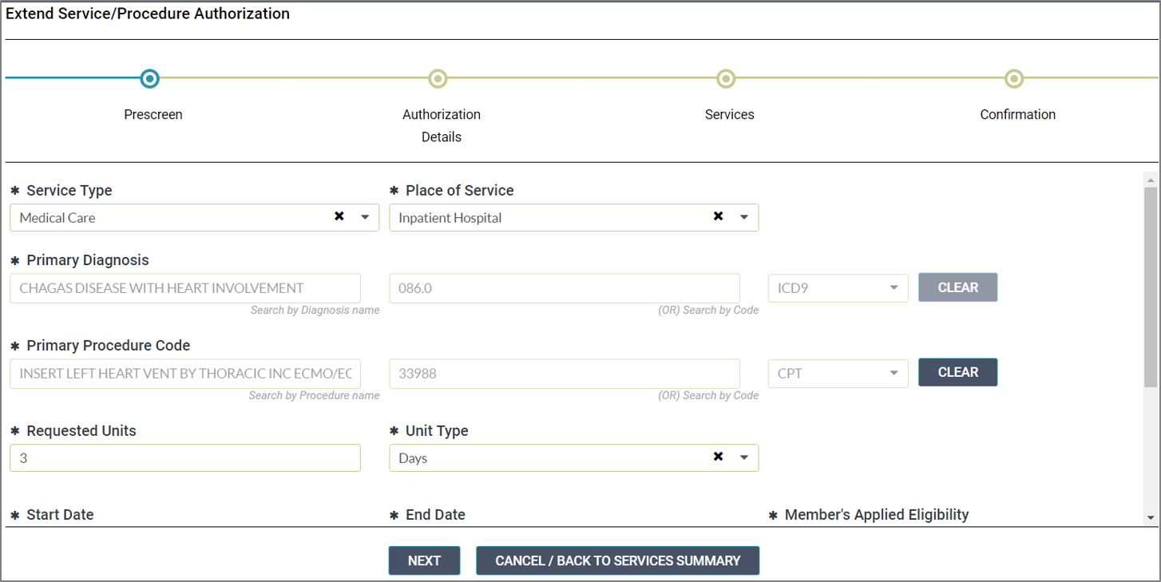Click the Services step circle icon

tap(726, 78)
